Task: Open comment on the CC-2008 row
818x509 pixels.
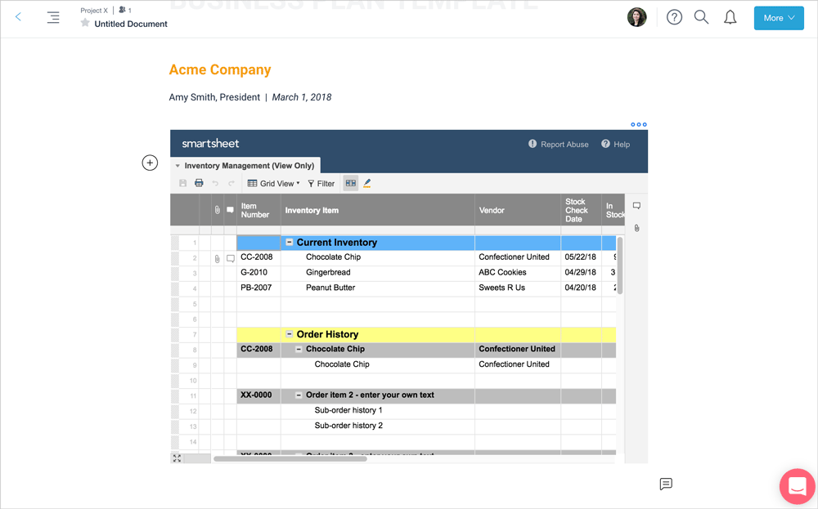Action: (x=231, y=258)
